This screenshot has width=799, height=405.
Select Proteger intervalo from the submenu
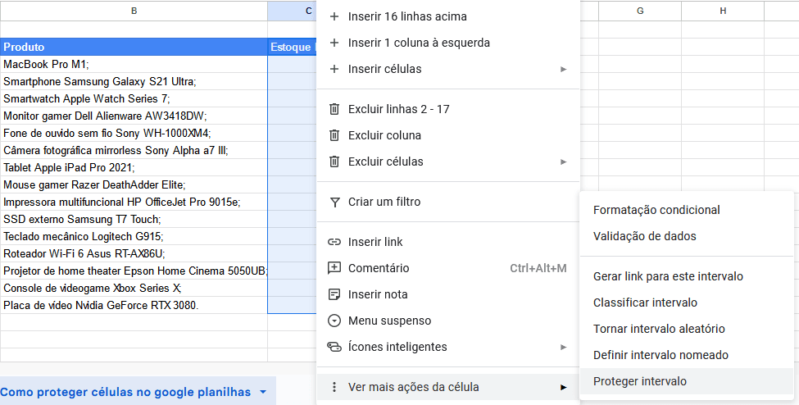639,381
